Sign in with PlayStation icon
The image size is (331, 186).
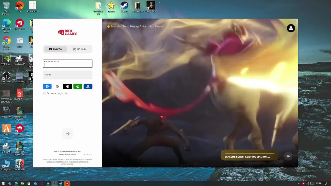pos(88,87)
